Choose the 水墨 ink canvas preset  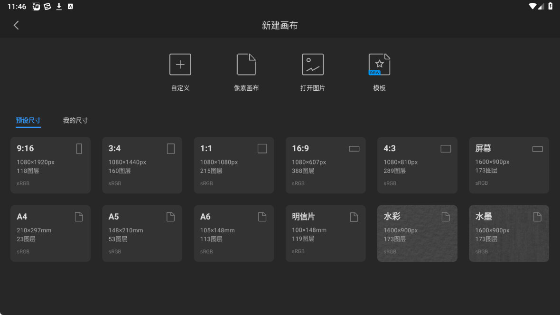pos(508,233)
